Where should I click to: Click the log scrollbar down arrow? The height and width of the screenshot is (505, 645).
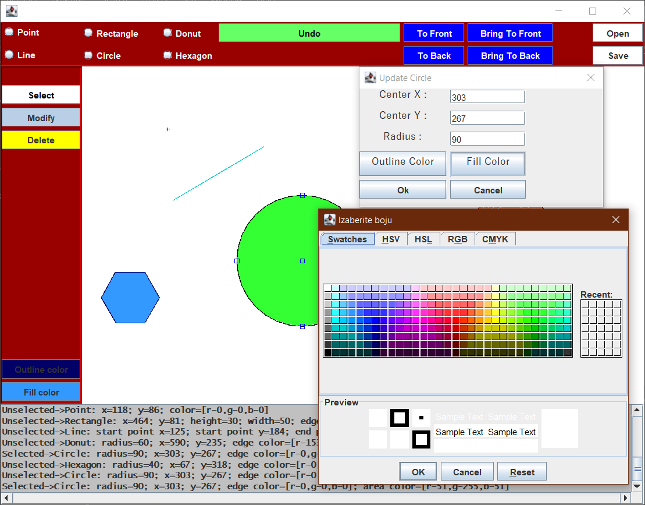[x=637, y=486]
